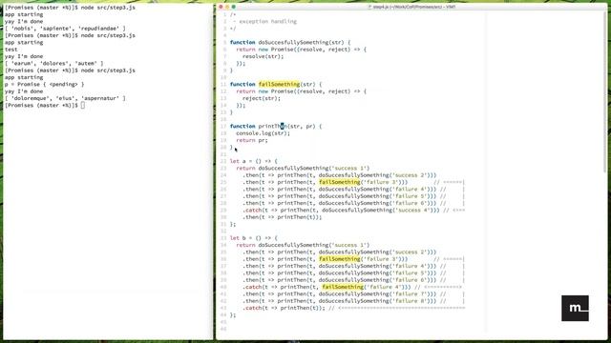Click terminal line 'p = Promise { <pending> }'
This screenshot has height=343, width=611.
(45, 85)
